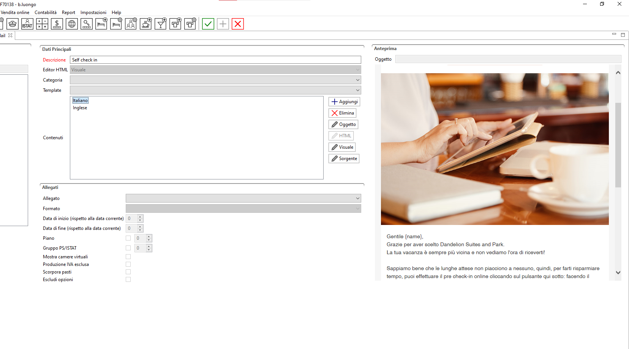
Task: Open the calculator icon in toolbar
Action: tap(42, 24)
